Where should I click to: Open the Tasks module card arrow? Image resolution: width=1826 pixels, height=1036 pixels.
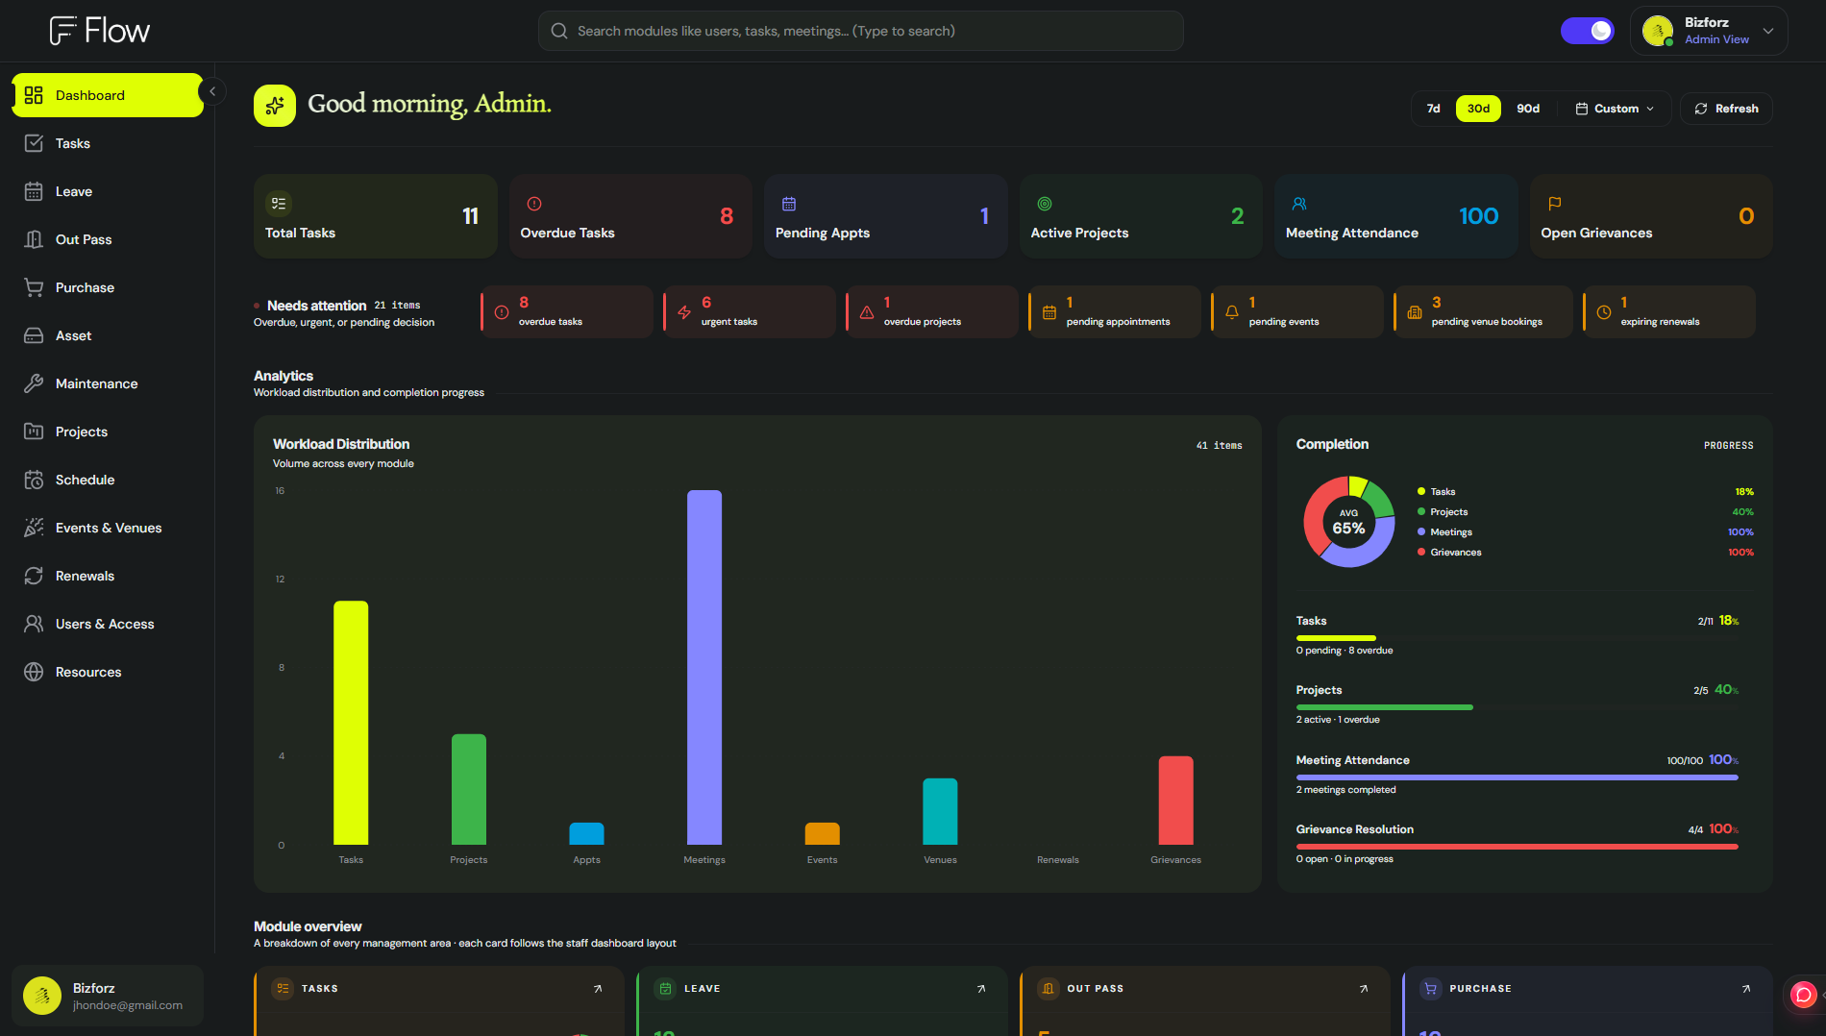tap(598, 988)
